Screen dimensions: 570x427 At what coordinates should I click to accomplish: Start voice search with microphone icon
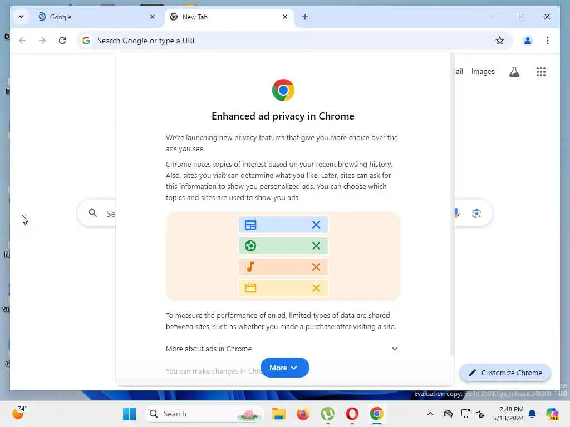click(456, 213)
